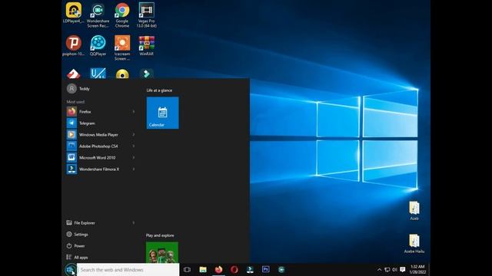Launch QQPlayer from desktop

[x=98, y=45]
